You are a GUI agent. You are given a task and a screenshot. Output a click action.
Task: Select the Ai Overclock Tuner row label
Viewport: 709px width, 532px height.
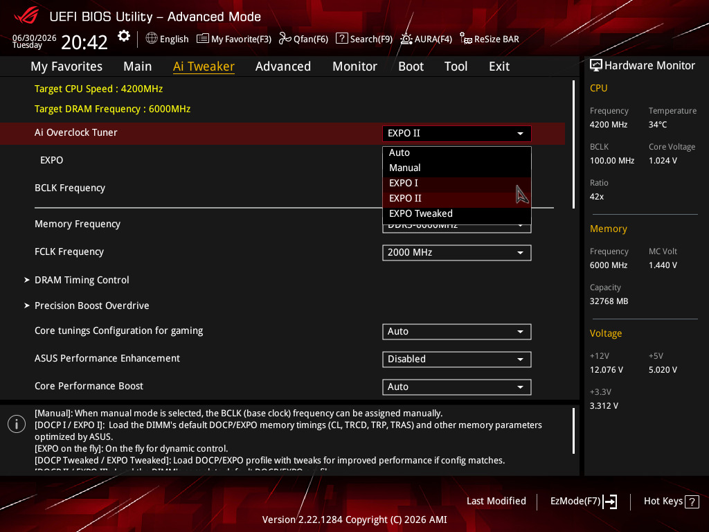(76, 132)
